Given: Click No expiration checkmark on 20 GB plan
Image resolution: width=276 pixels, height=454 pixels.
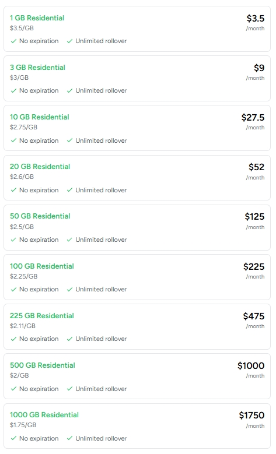Looking at the screenshot, I should (13, 190).
